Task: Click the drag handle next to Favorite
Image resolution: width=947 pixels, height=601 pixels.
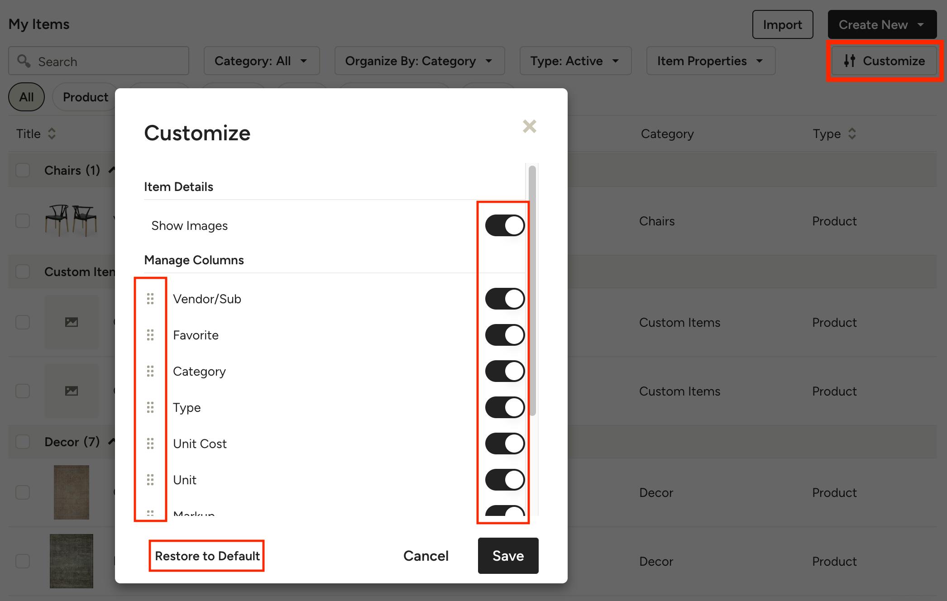Action: click(x=150, y=335)
